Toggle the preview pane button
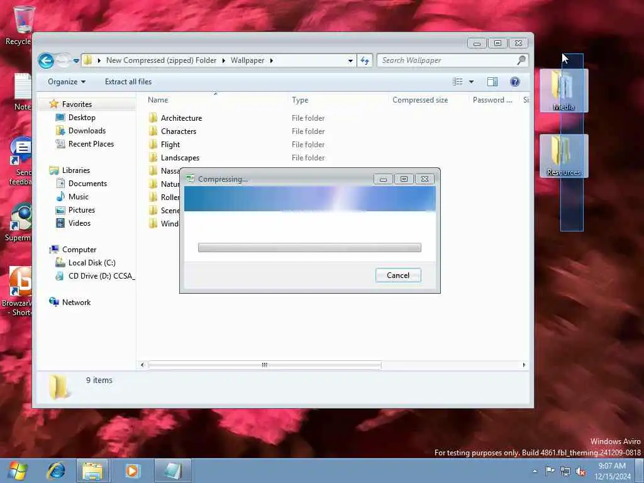 (492, 82)
